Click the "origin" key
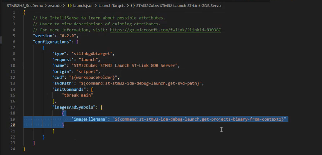 tap(62, 72)
